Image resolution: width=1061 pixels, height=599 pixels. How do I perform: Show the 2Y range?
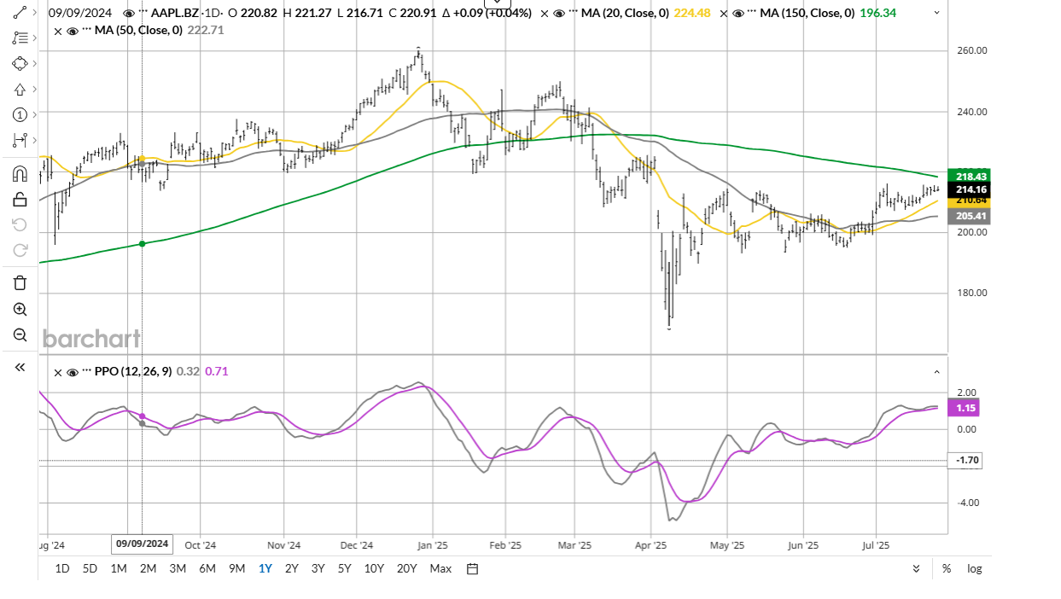pyautogui.click(x=292, y=569)
